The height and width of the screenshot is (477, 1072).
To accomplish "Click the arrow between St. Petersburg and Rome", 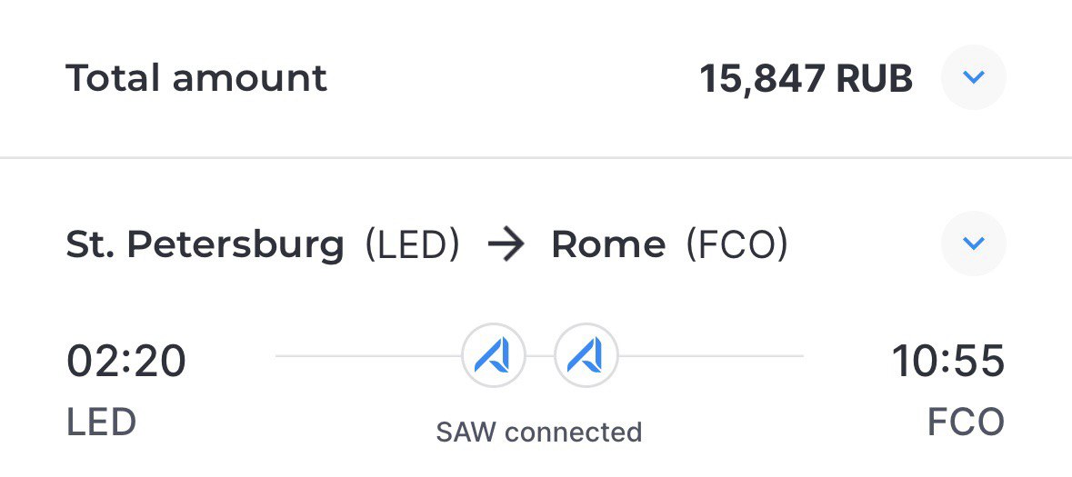I will [506, 244].
